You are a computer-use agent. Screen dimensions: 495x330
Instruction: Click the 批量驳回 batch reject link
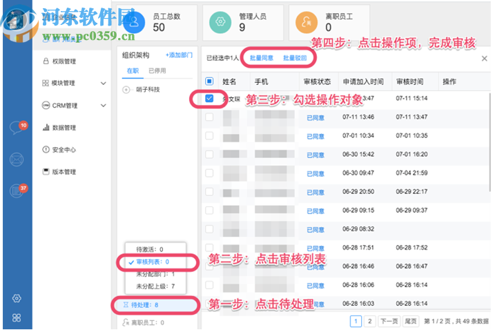coord(295,58)
